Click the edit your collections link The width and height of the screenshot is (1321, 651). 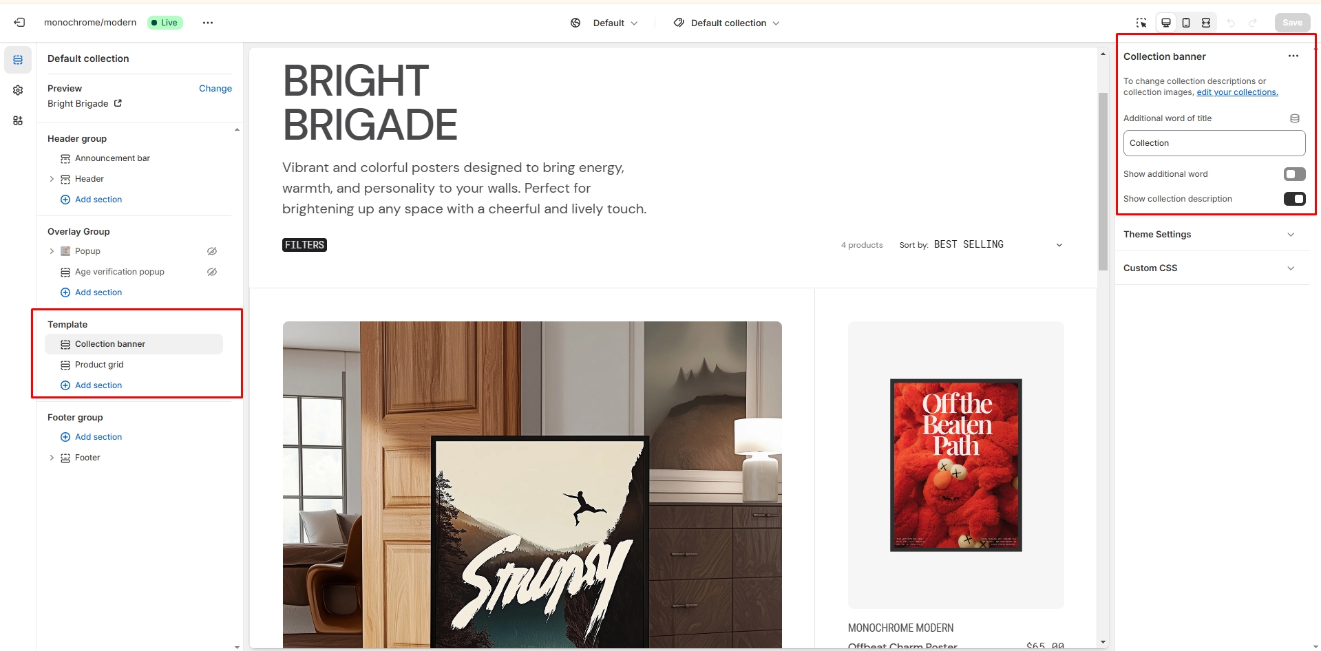click(1237, 92)
